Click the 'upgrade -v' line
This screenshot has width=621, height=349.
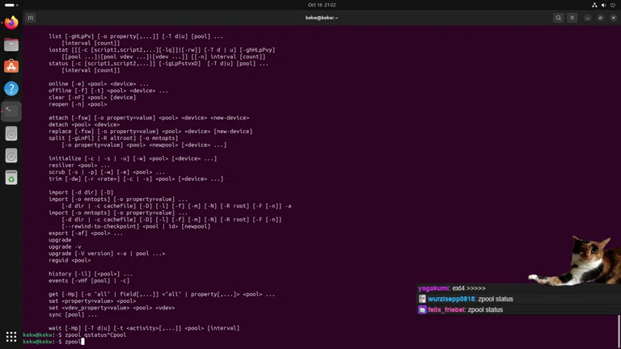[65, 246]
